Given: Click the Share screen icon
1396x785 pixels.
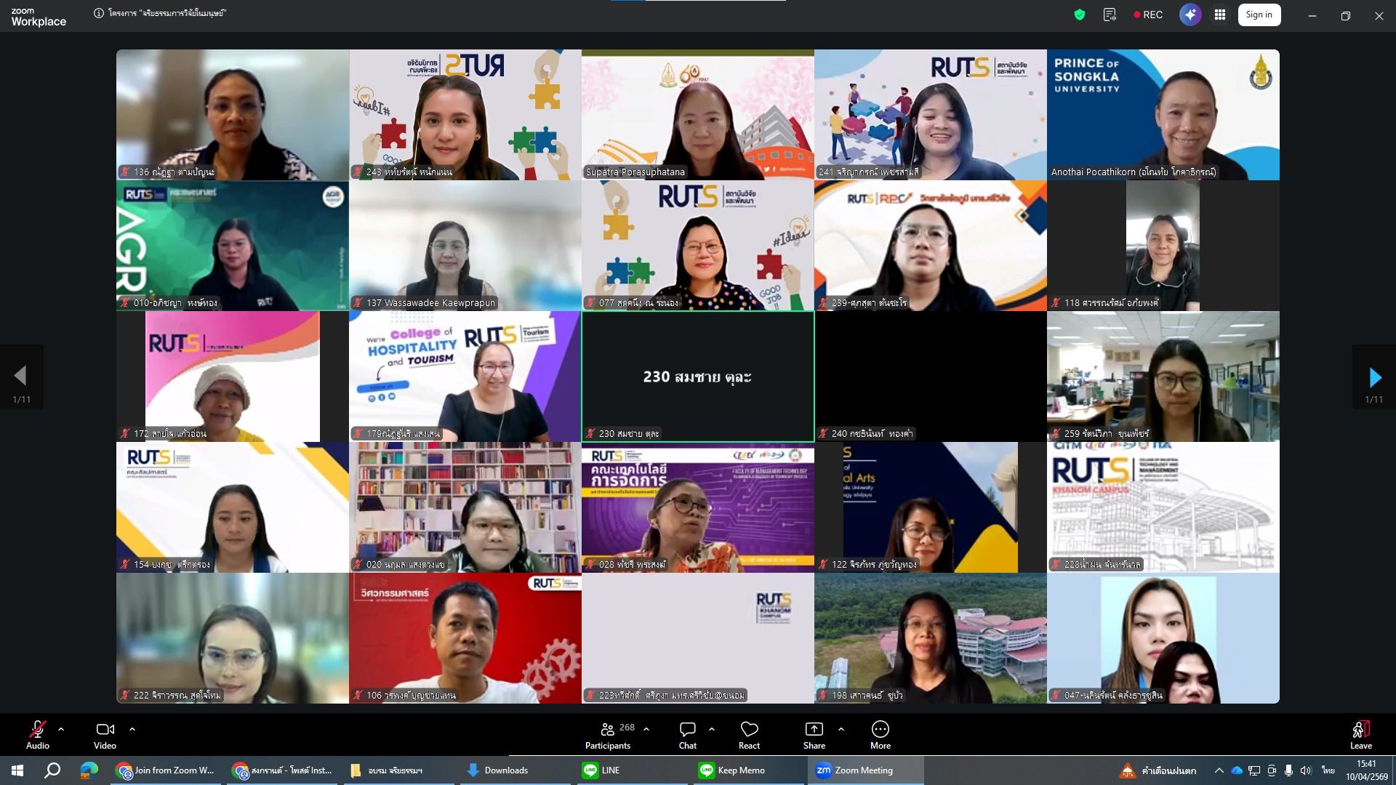Looking at the screenshot, I should click(x=814, y=734).
